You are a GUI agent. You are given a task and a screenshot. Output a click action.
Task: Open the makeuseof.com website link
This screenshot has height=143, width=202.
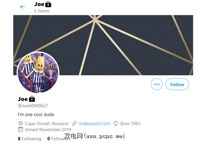click(94, 124)
